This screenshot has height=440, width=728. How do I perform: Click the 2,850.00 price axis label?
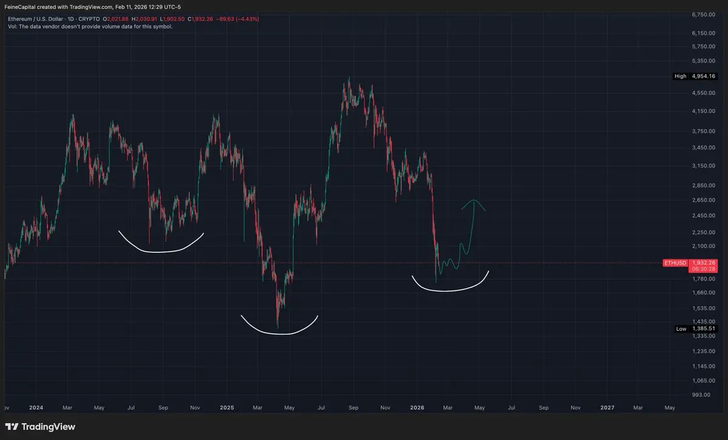coord(704,185)
